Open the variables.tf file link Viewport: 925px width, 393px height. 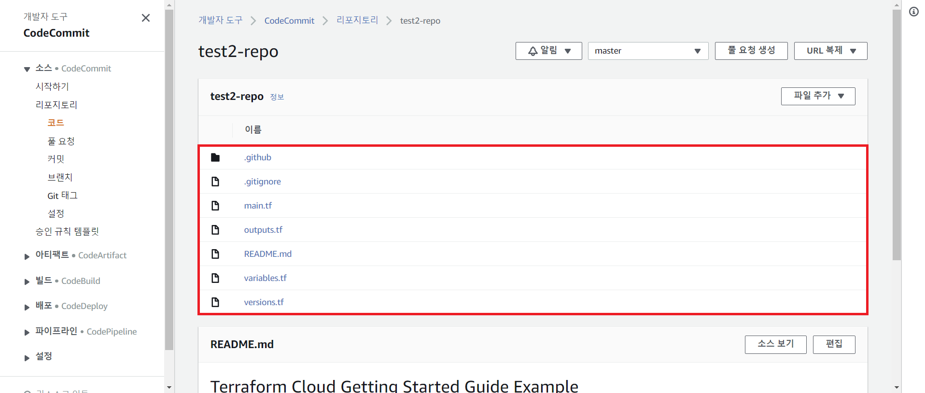(x=265, y=278)
